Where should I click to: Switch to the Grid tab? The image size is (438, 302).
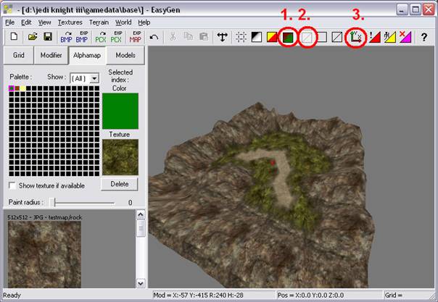pyautogui.click(x=18, y=55)
